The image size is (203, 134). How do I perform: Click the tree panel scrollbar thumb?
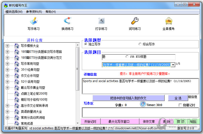[x=77, y=69]
